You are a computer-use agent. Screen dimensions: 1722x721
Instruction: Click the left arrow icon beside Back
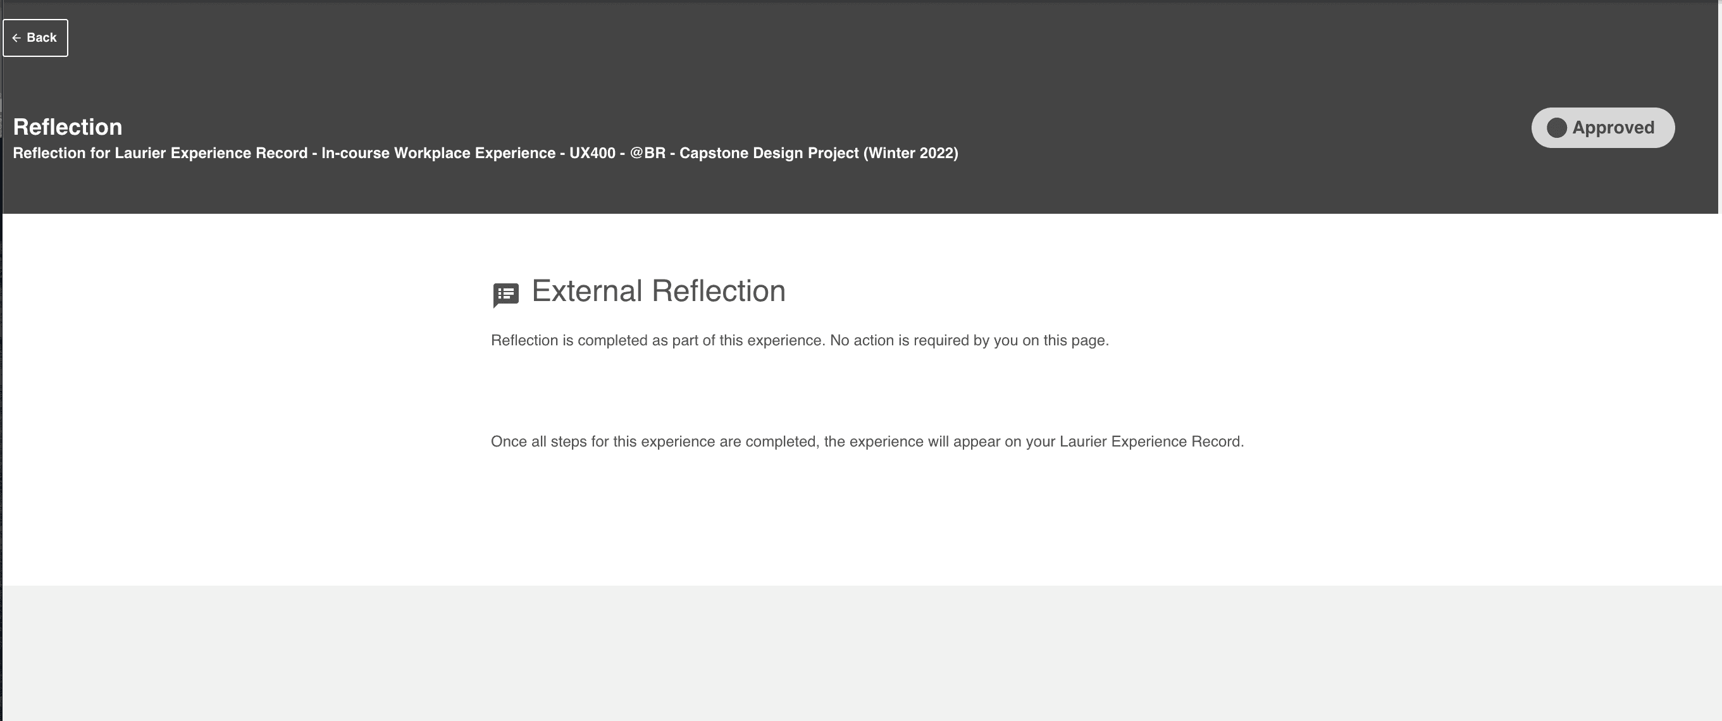tap(16, 38)
